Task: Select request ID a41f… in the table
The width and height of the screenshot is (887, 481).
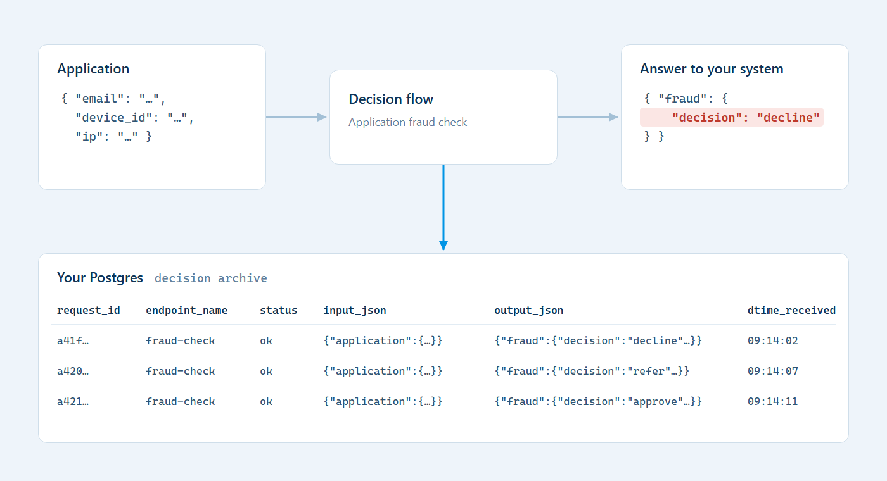Action: [x=73, y=340]
